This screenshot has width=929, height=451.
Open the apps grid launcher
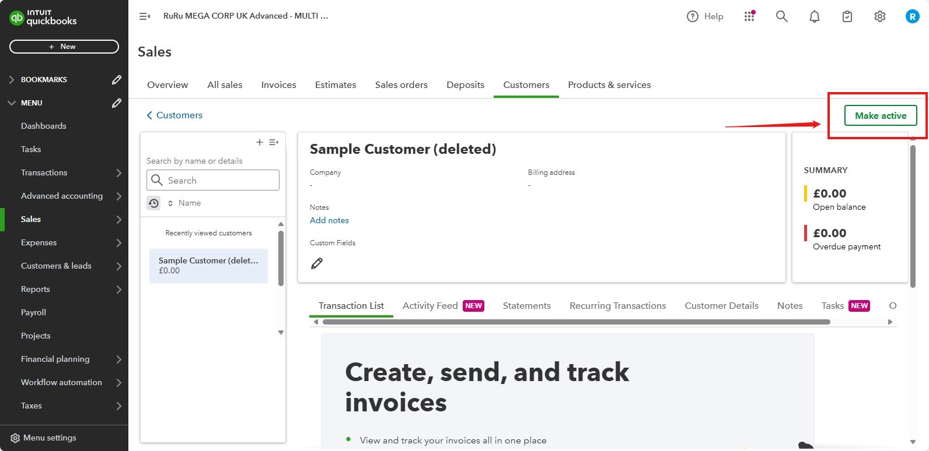coord(749,16)
